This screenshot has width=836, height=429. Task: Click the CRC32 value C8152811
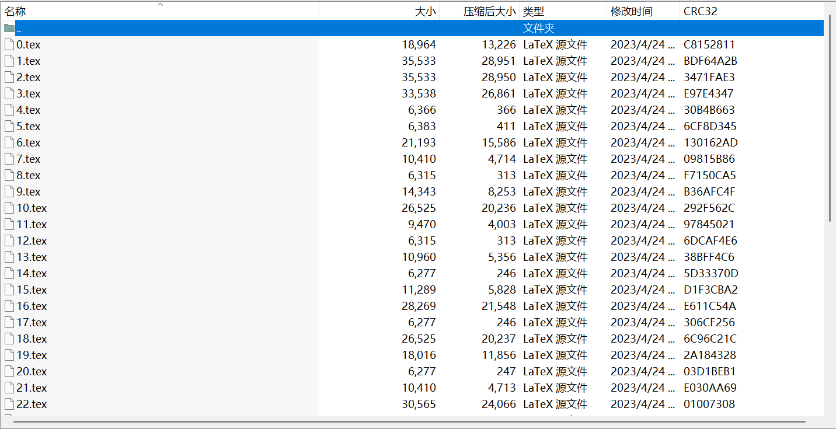point(709,44)
